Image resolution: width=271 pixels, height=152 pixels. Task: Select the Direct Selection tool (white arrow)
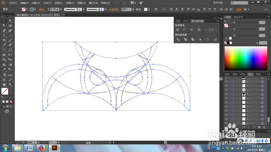click(x=10, y=21)
